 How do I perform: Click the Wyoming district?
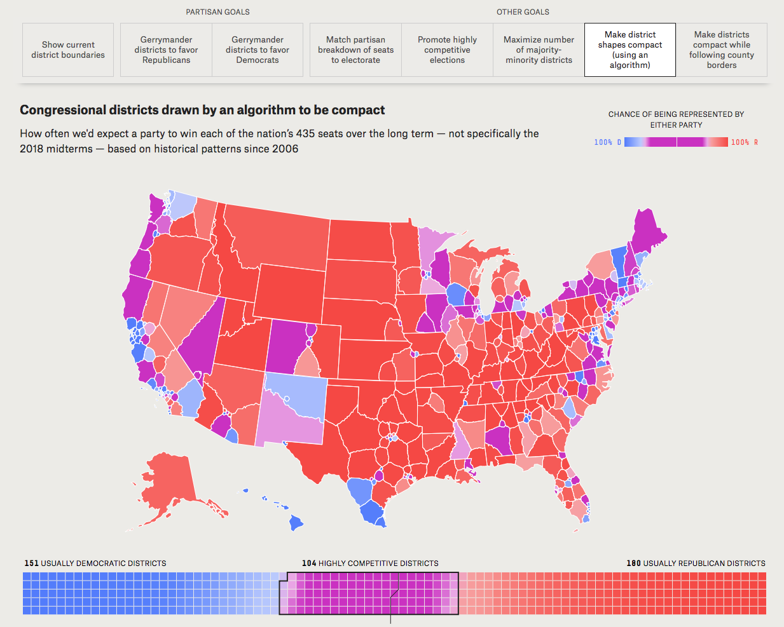pos(291,292)
